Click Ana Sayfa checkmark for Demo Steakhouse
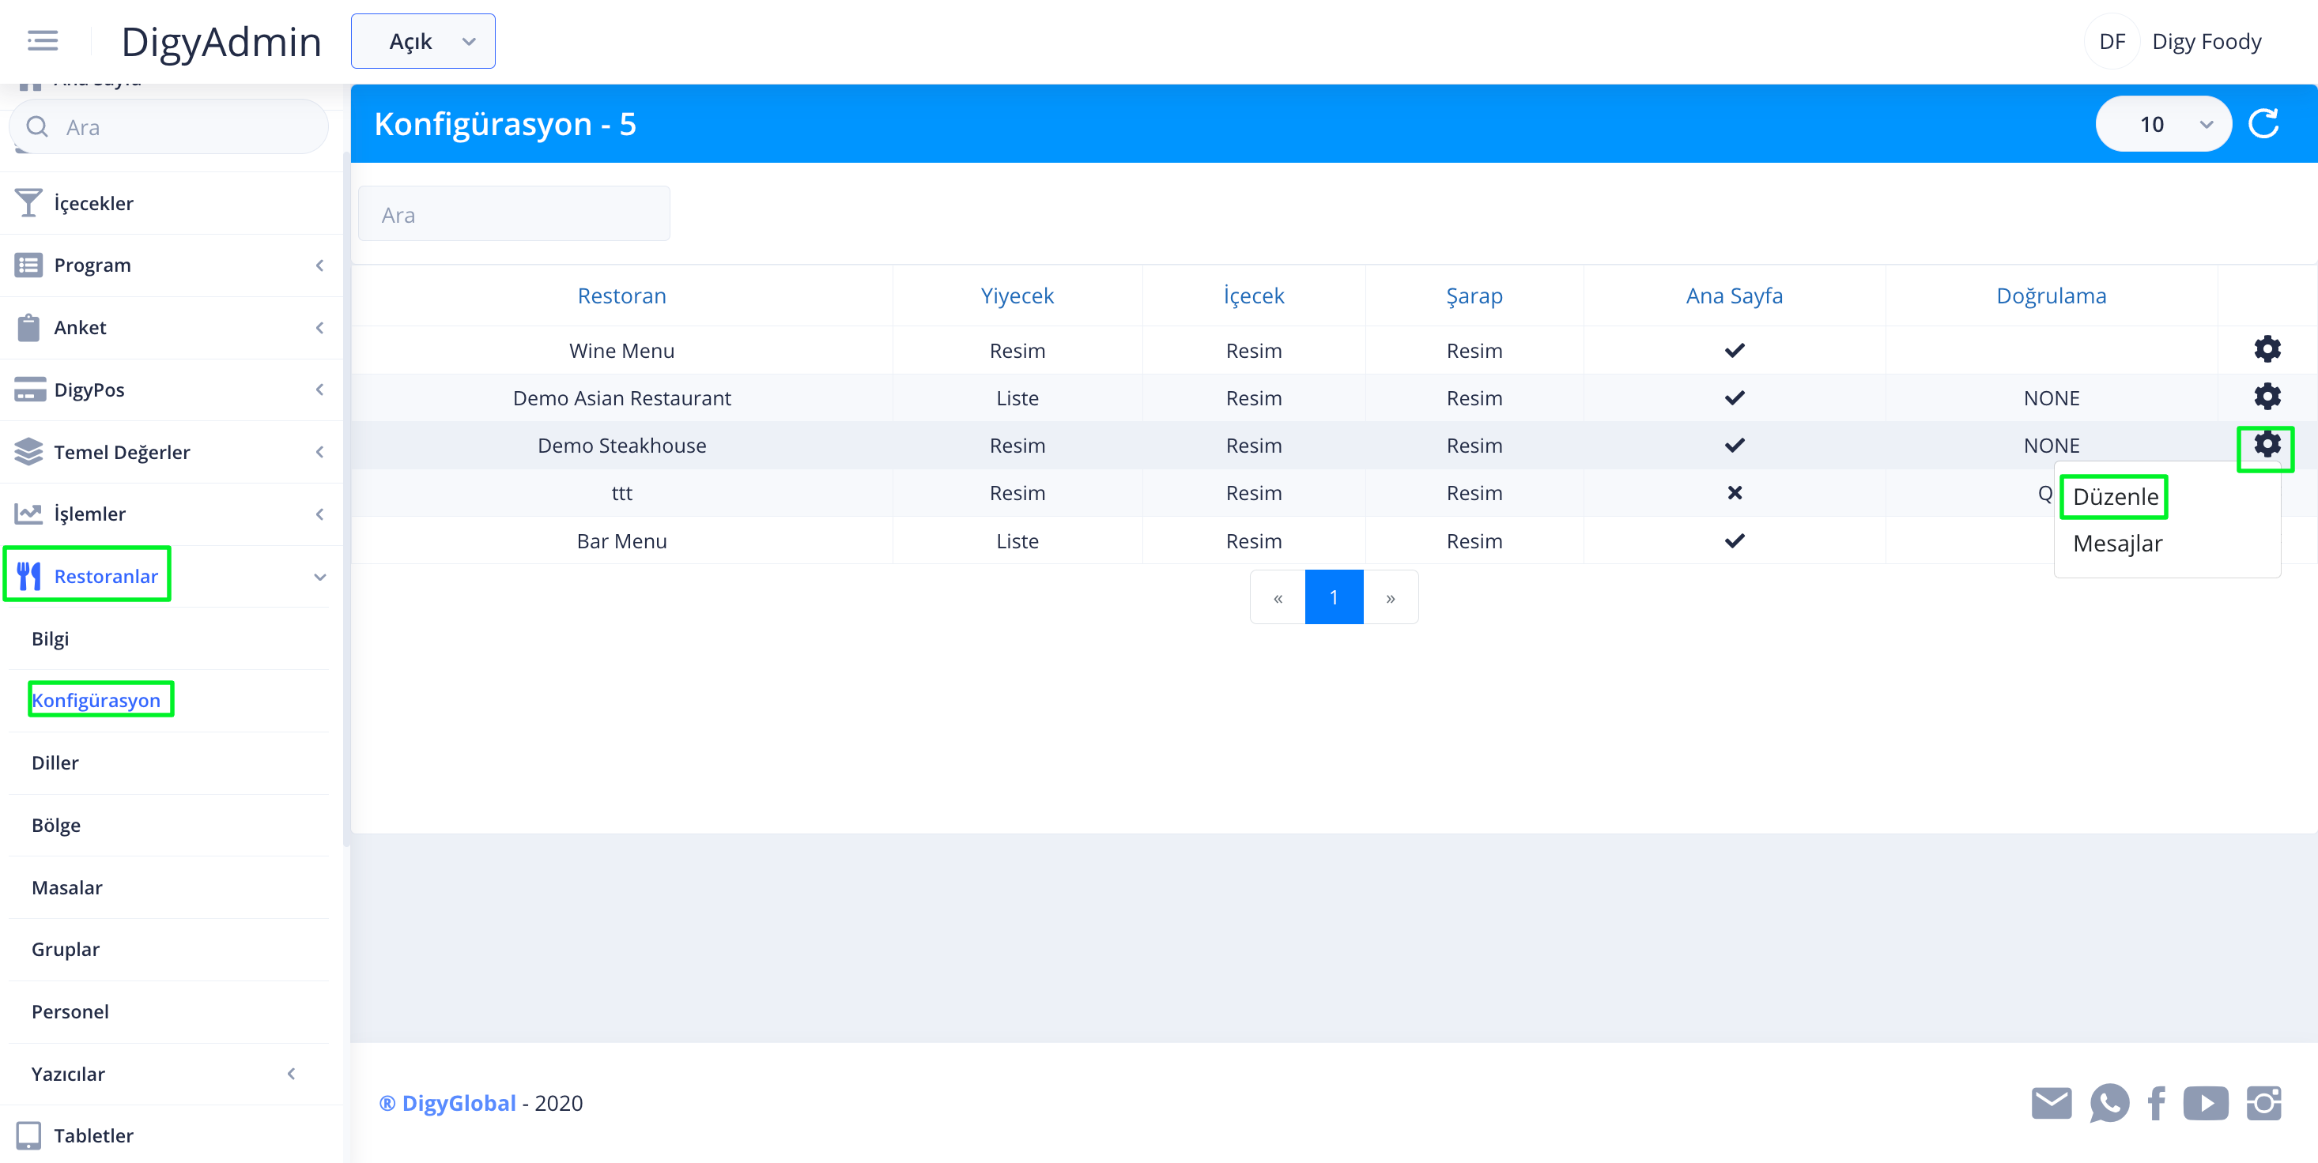 pos(1734,446)
